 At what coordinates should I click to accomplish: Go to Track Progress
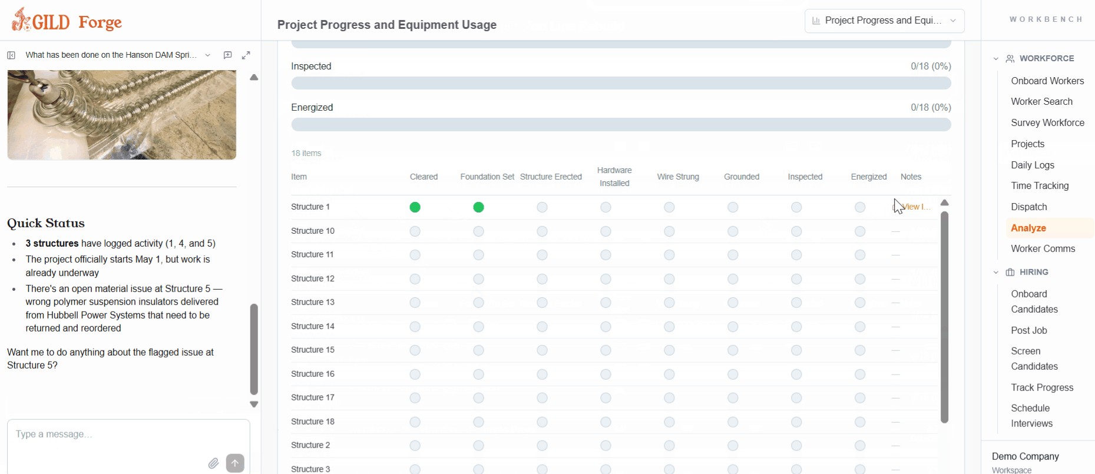tap(1042, 388)
